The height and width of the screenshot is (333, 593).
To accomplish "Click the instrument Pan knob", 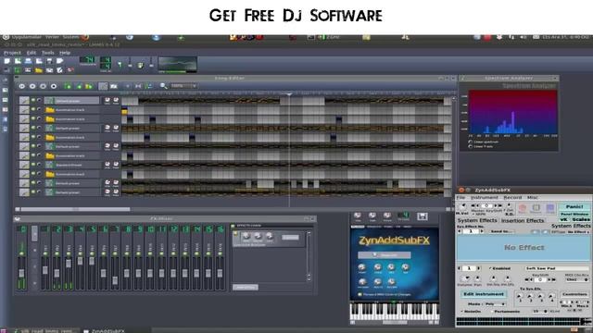I will [x=372, y=216].
